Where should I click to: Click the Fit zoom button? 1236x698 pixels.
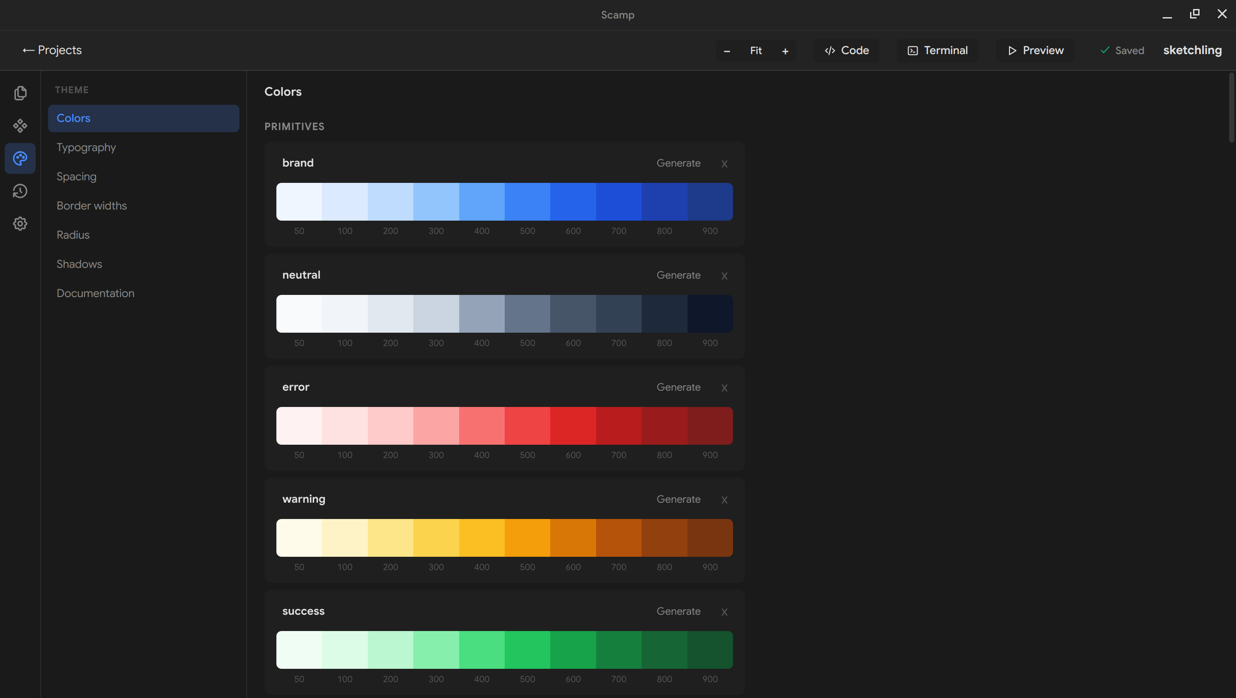756,51
